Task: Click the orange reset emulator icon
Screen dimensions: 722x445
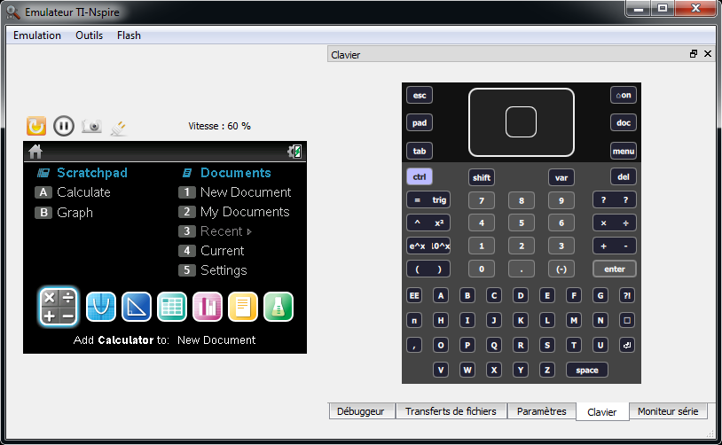Action: click(x=36, y=126)
